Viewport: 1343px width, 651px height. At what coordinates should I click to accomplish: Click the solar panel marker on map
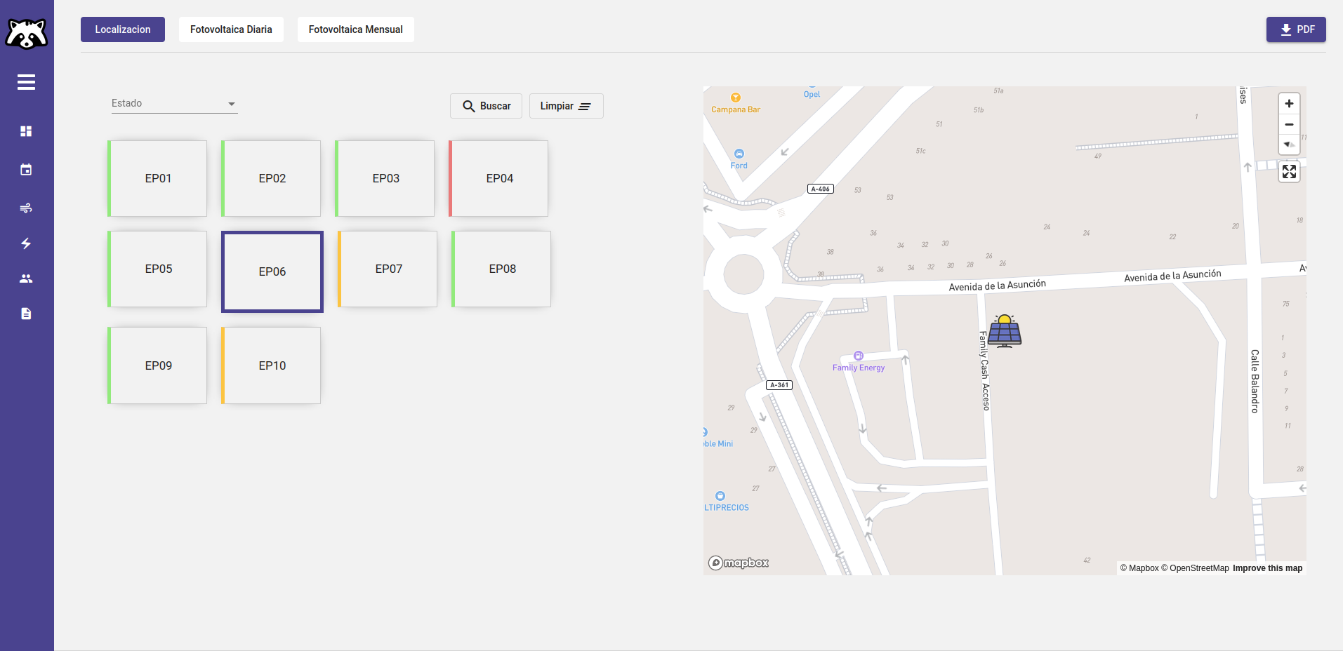point(1005,331)
